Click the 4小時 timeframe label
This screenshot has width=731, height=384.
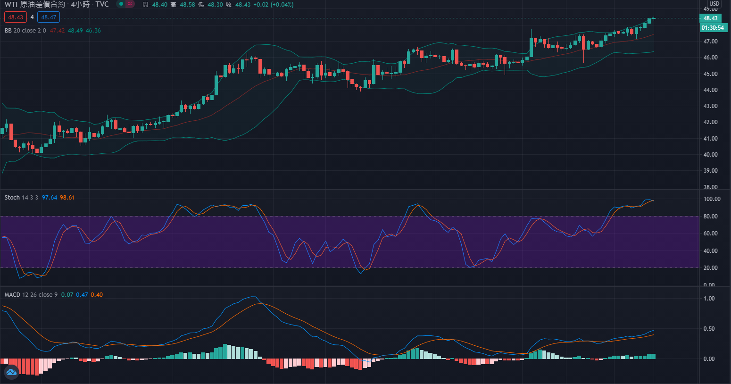coord(80,4)
